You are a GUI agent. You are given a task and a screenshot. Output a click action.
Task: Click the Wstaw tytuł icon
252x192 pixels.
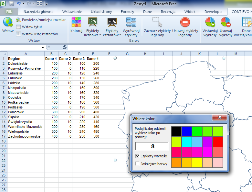pyautogui.click(x=18, y=27)
